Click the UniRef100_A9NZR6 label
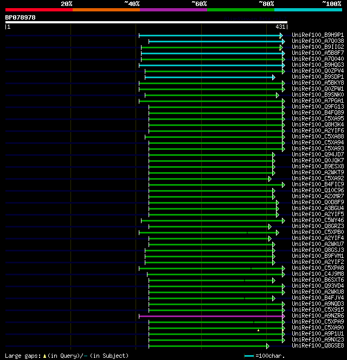 (318, 316)
